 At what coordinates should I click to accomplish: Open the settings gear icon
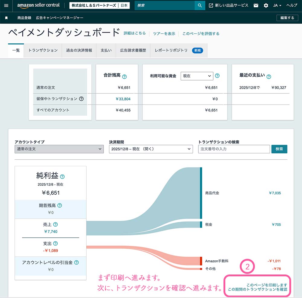coord(266,5)
